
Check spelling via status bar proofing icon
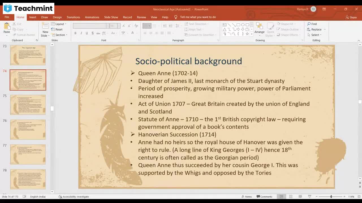point(24,197)
